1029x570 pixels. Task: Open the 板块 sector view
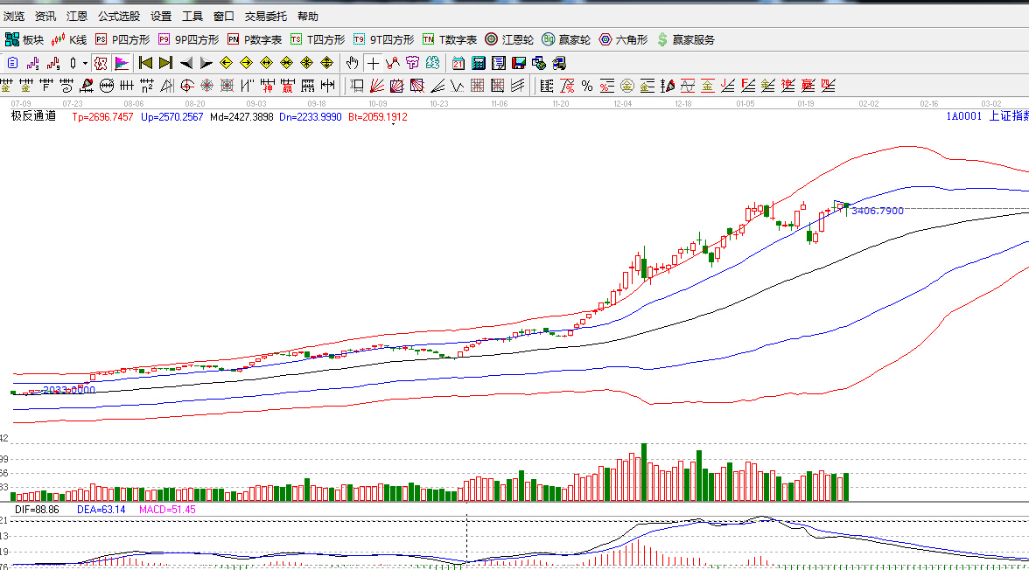(24, 39)
